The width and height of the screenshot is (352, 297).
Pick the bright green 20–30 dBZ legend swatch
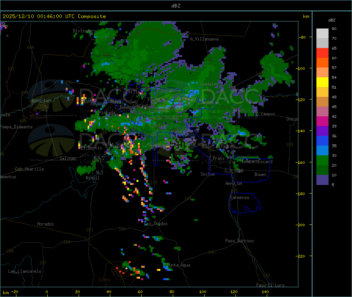pyautogui.click(x=322, y=160)
